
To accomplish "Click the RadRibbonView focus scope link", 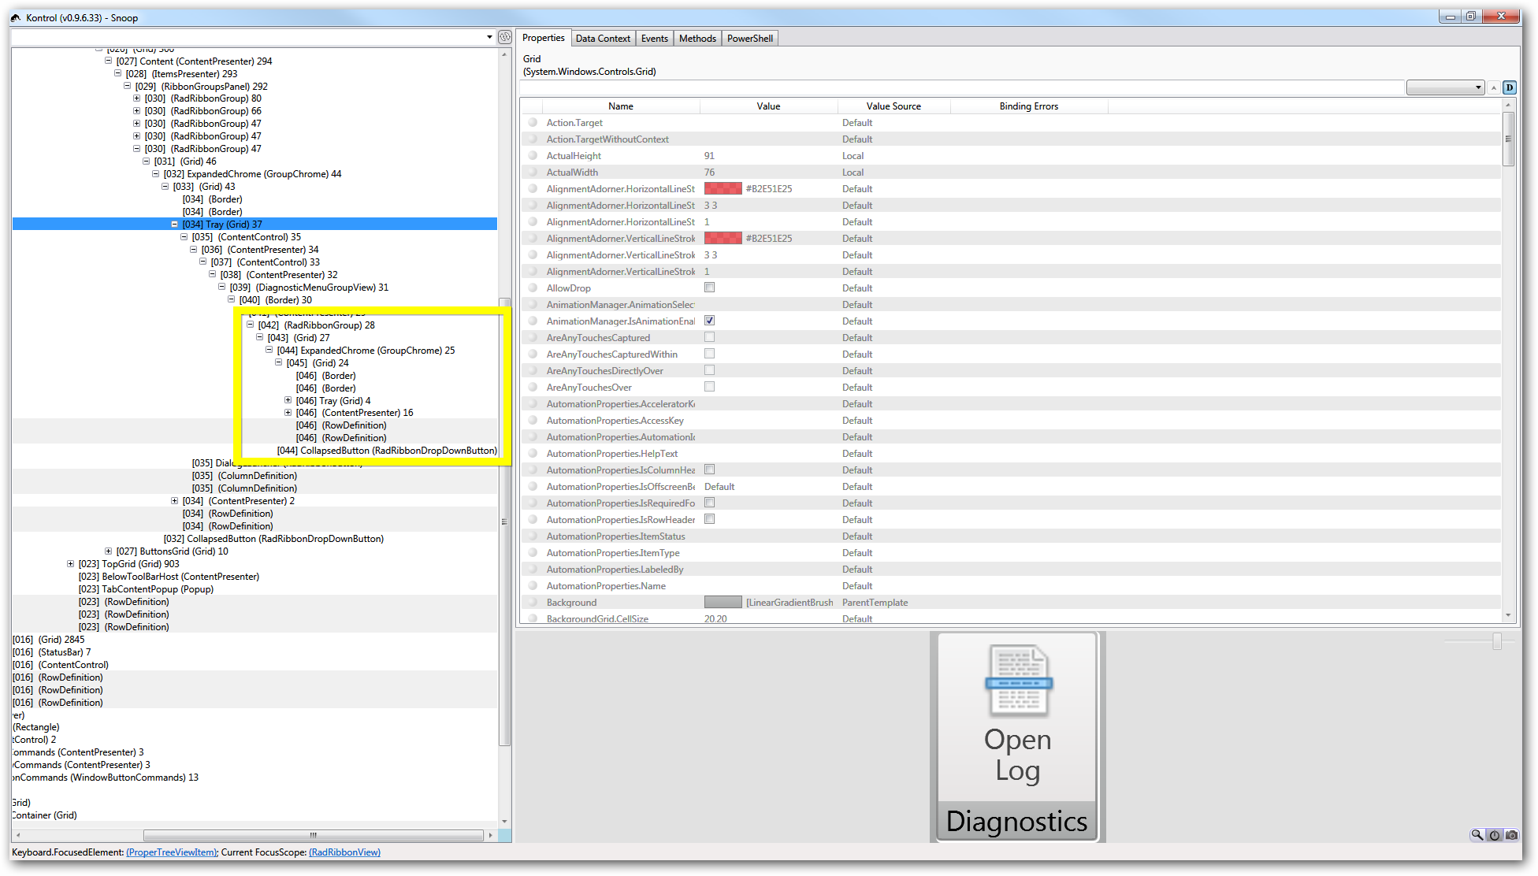I will 344,852.
